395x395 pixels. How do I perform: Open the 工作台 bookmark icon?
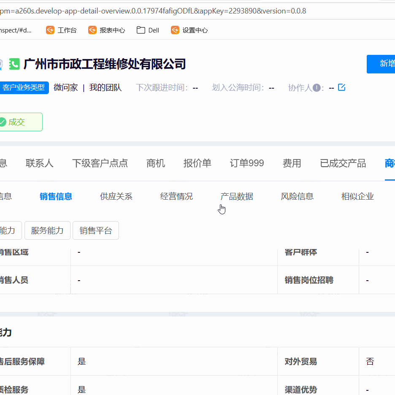click(x=50, y=30)
